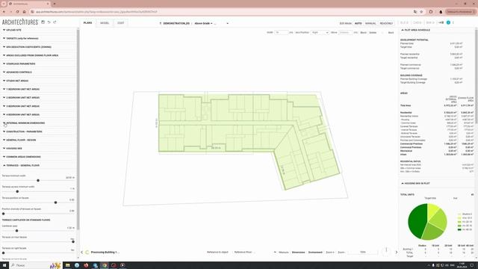The image size is (478, 269).
Task: Open File Explorer from taskbar
Action: (68, 265)
